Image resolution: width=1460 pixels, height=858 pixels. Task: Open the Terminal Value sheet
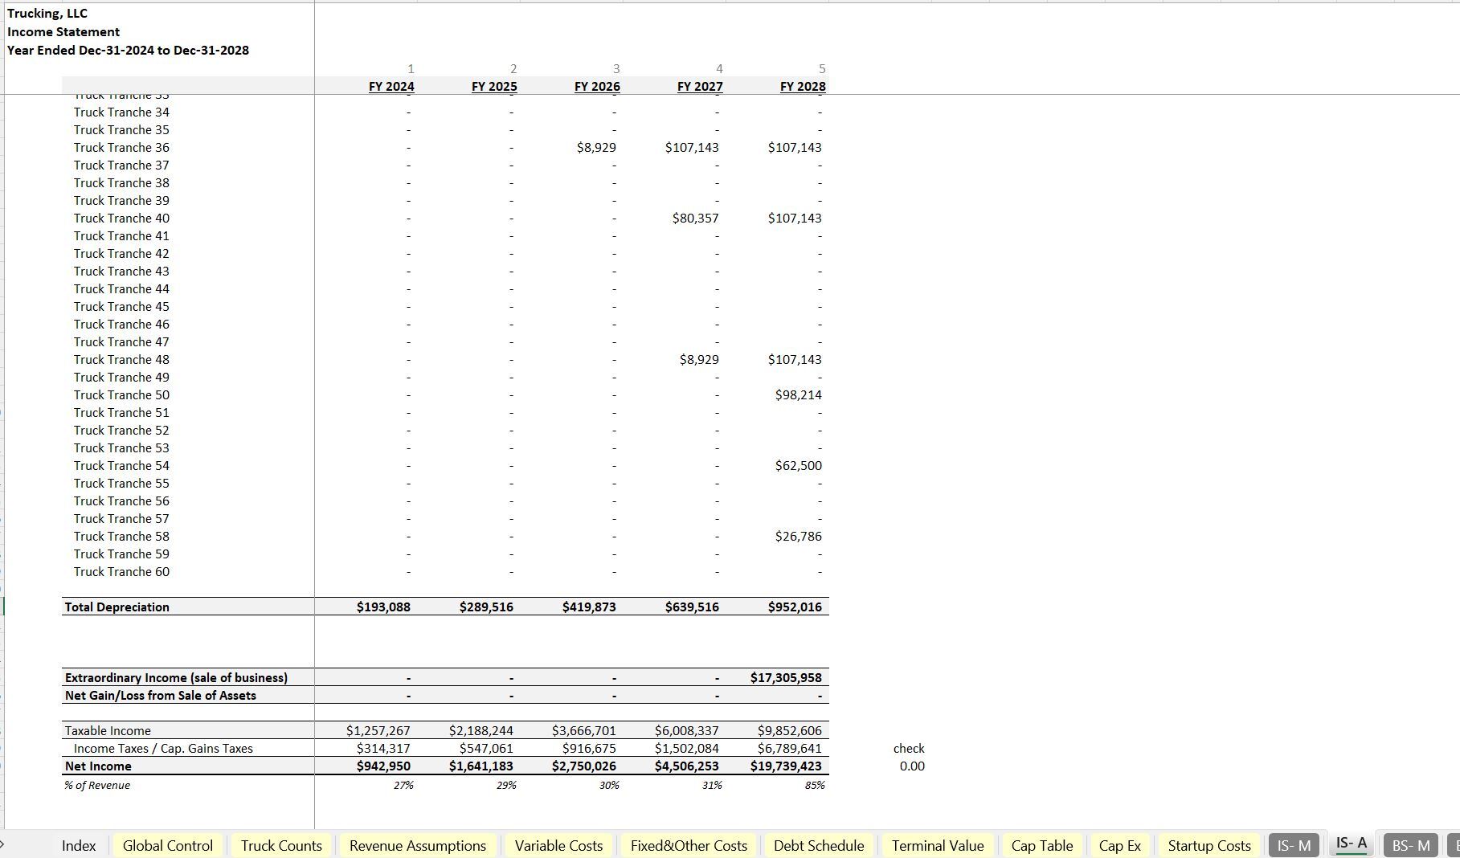tap(937, 845)
